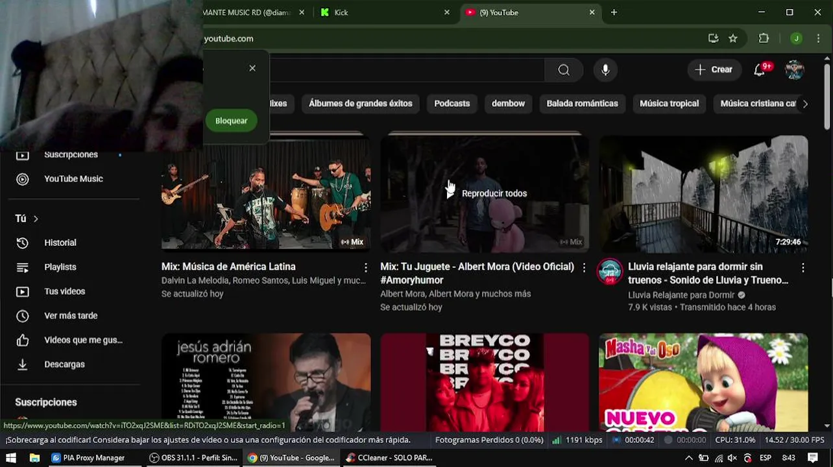This screenshot has width=833, height=467.
Task: Open Chrome profile J icon
Action: (x=796, y=38)
